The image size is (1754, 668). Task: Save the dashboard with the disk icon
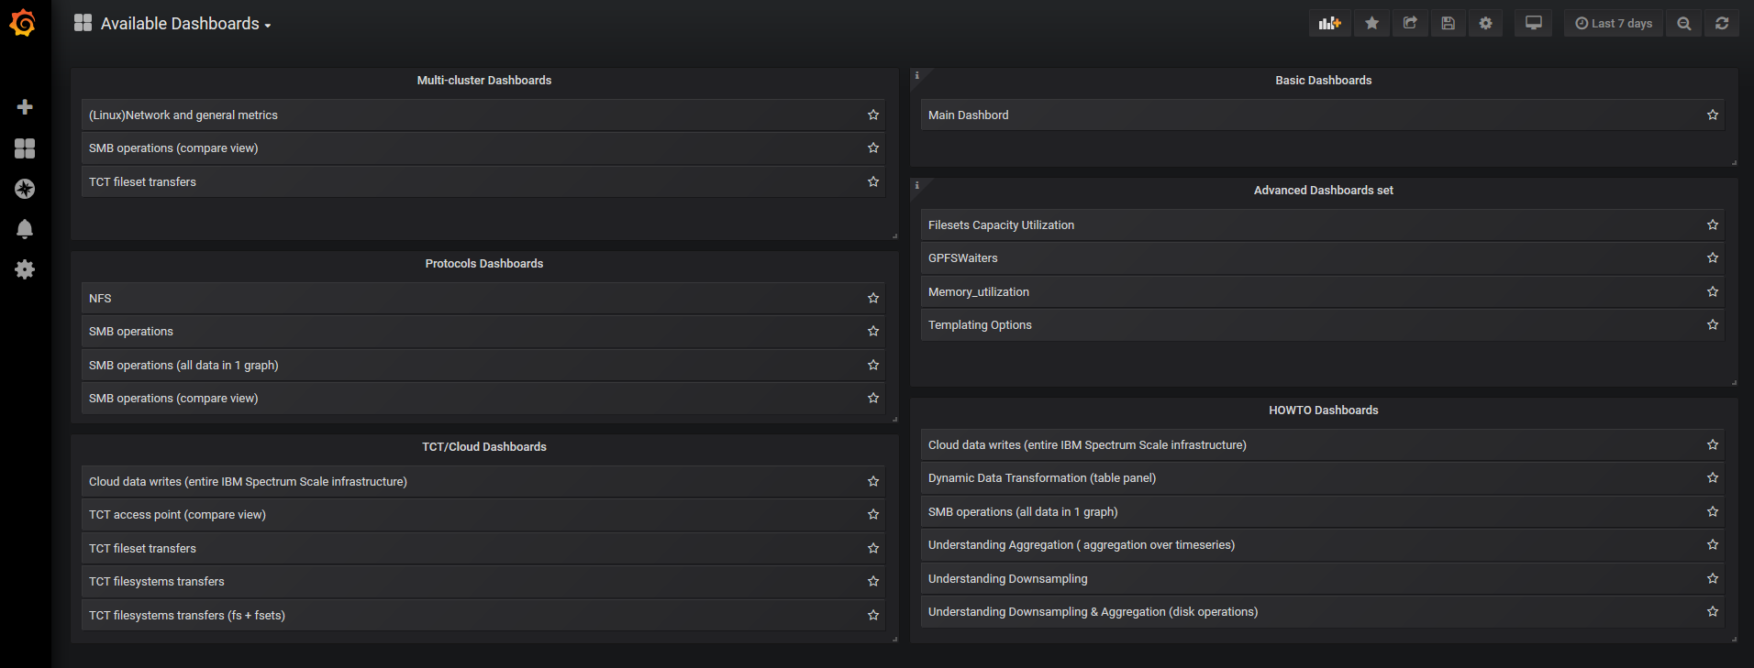[1448, 24]
